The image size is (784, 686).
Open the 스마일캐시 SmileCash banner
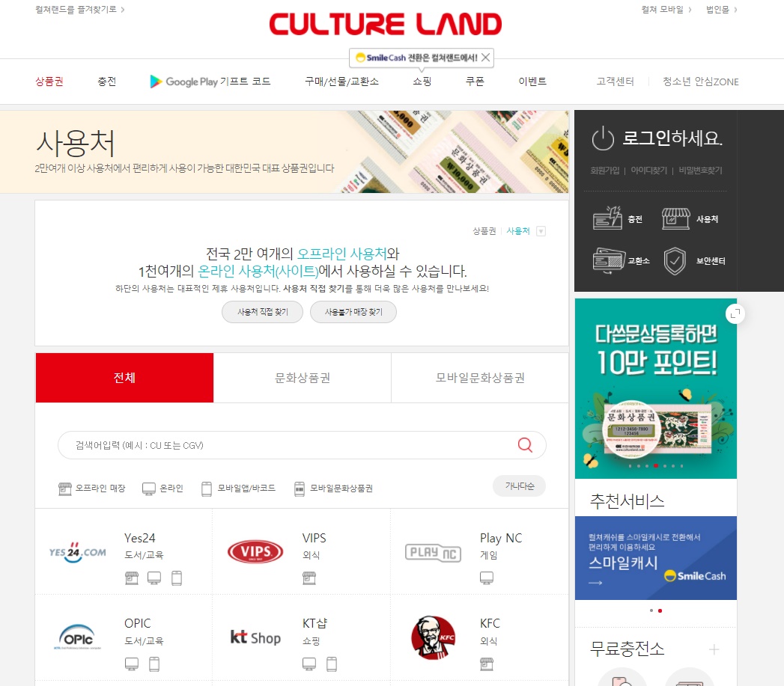click(655, 558)
